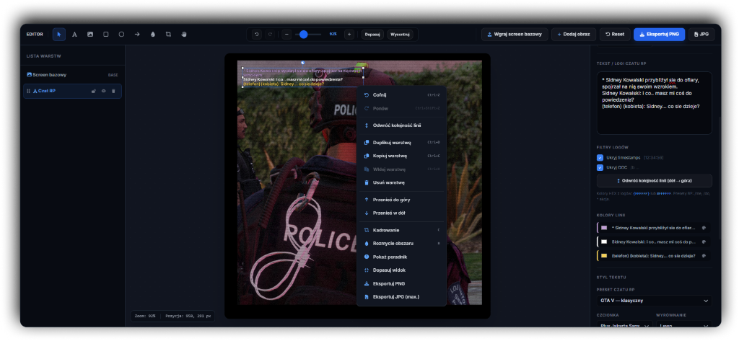Image resolution: width=739 pixels, height=341 pixels.
Task: Click the JPG export button
Action: [x=701, y=35]
